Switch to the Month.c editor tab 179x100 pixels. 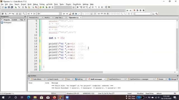[x=47, y=17]
